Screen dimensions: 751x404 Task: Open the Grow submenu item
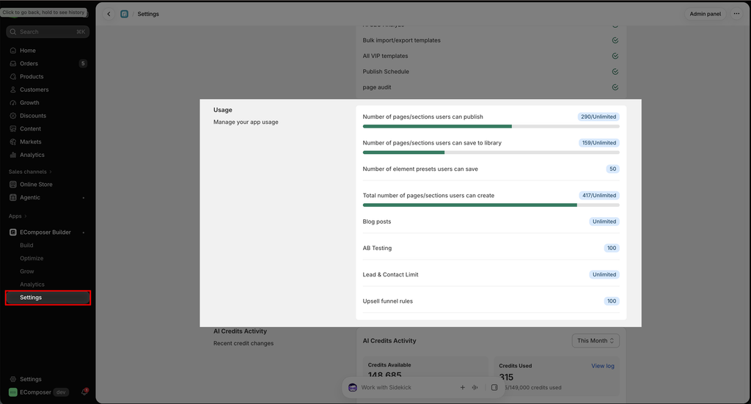(27, 271)
